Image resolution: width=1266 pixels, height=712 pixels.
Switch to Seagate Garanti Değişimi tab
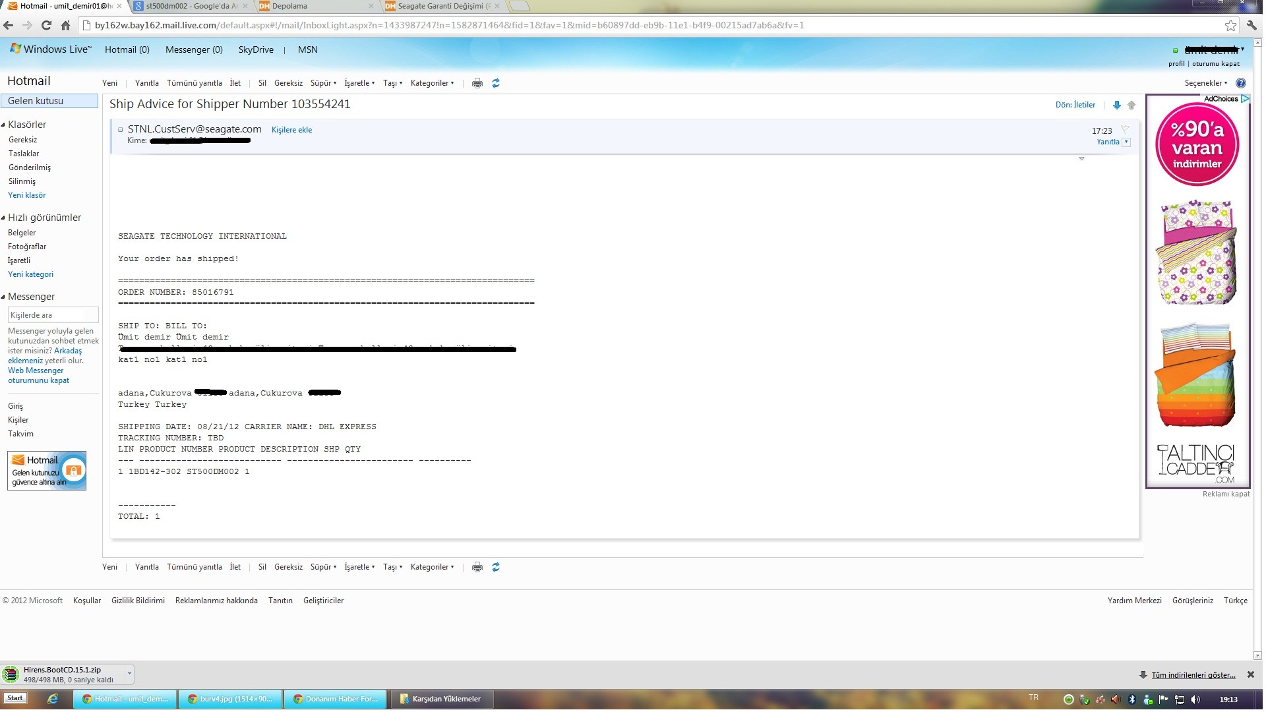pyautogui.click(x=442, y=7)
